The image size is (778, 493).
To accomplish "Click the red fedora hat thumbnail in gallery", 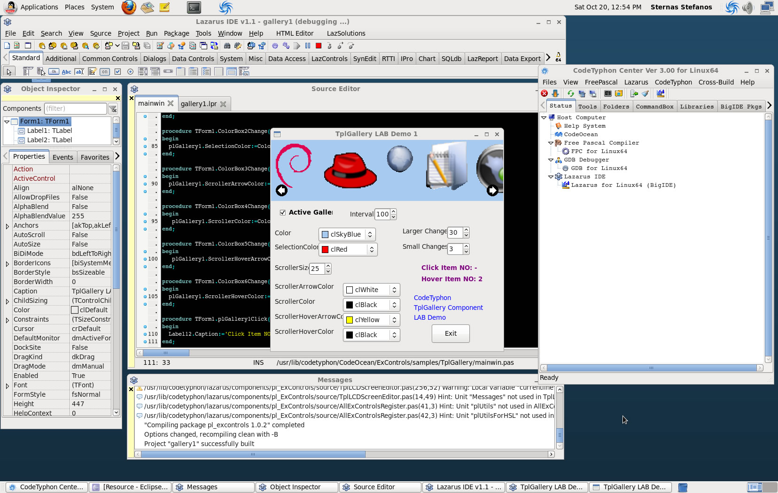I will [x=350, y=170].
